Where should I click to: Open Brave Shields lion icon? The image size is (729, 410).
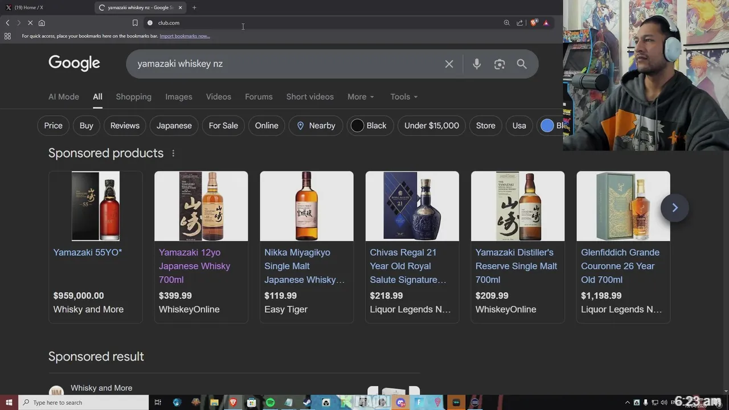tap(534, 23)
